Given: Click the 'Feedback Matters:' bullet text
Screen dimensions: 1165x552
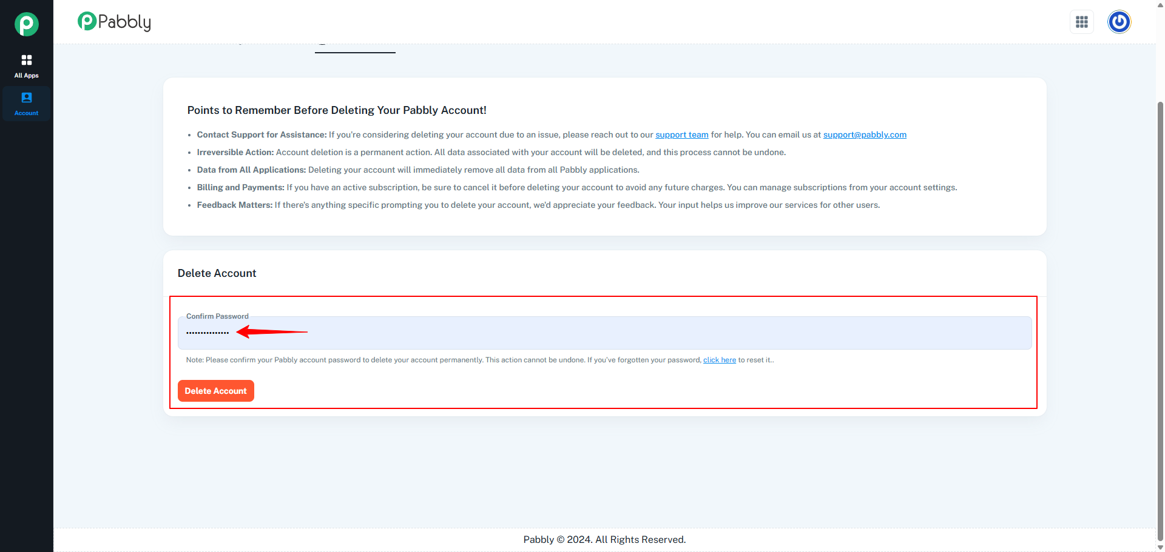Looking at the screenshot, I should click(235, 205).
